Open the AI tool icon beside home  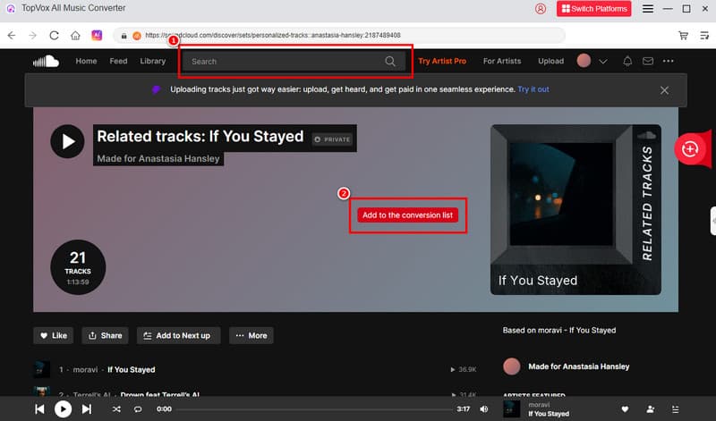tap(97, 35)
